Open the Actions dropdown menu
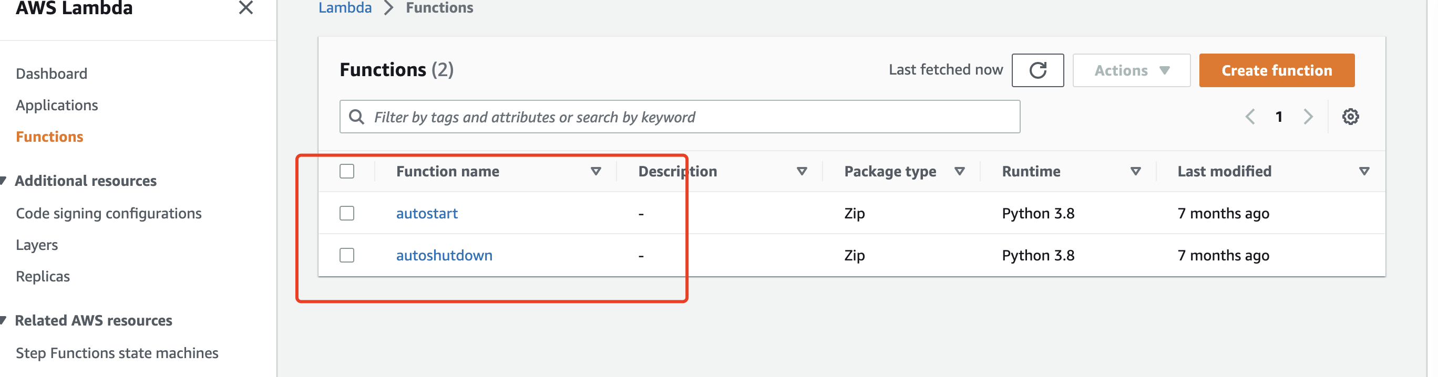This screenshot has height=377, width=1438. coord(1131,70)
